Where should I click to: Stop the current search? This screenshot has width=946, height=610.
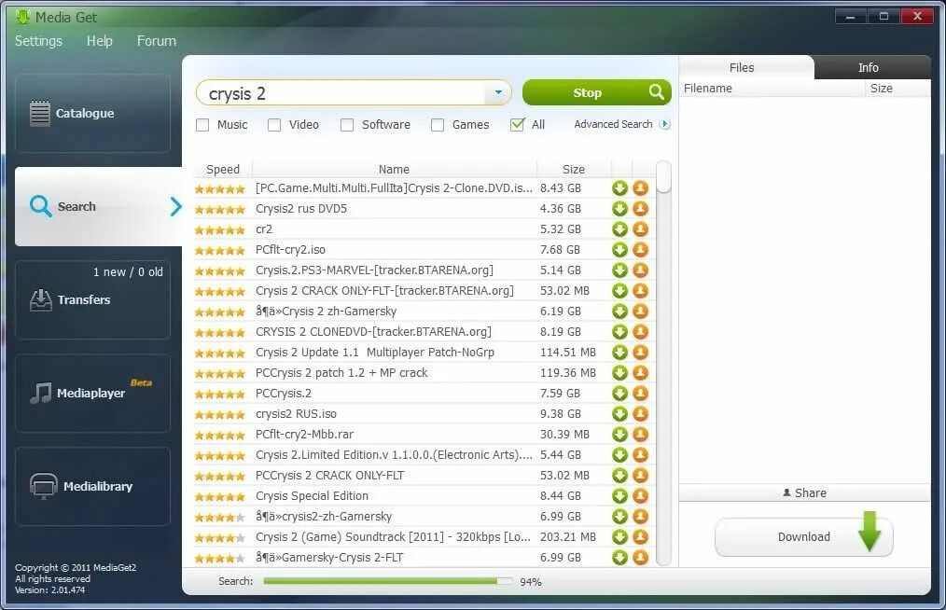[x=597, y=92]
